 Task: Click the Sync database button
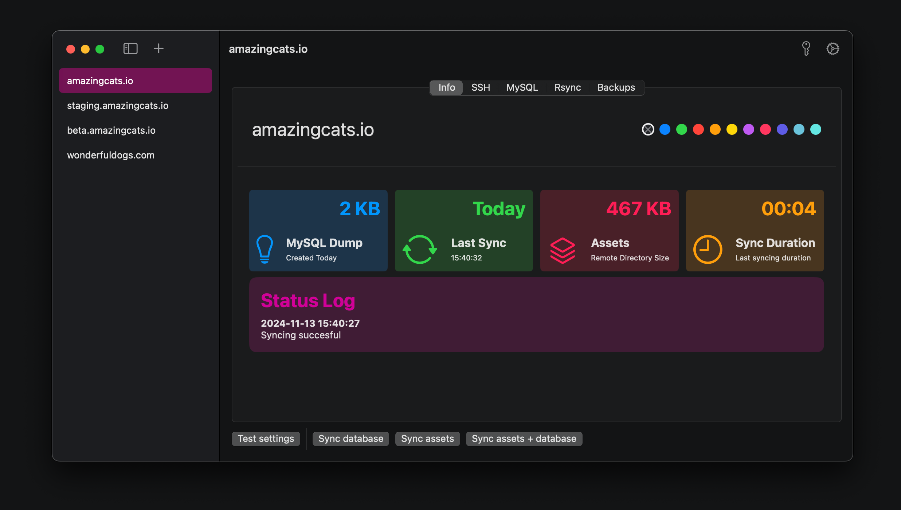(350, 439)
